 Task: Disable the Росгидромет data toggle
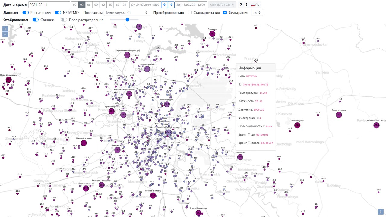pos(26,13)
